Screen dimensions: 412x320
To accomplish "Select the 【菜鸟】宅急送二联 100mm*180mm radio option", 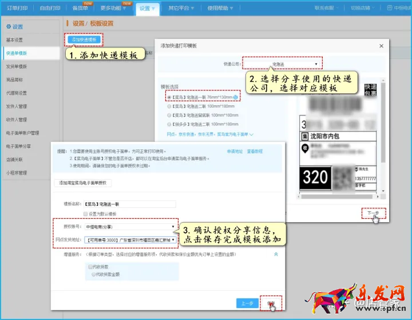I will pyautogui.click(x=169, y=106).
